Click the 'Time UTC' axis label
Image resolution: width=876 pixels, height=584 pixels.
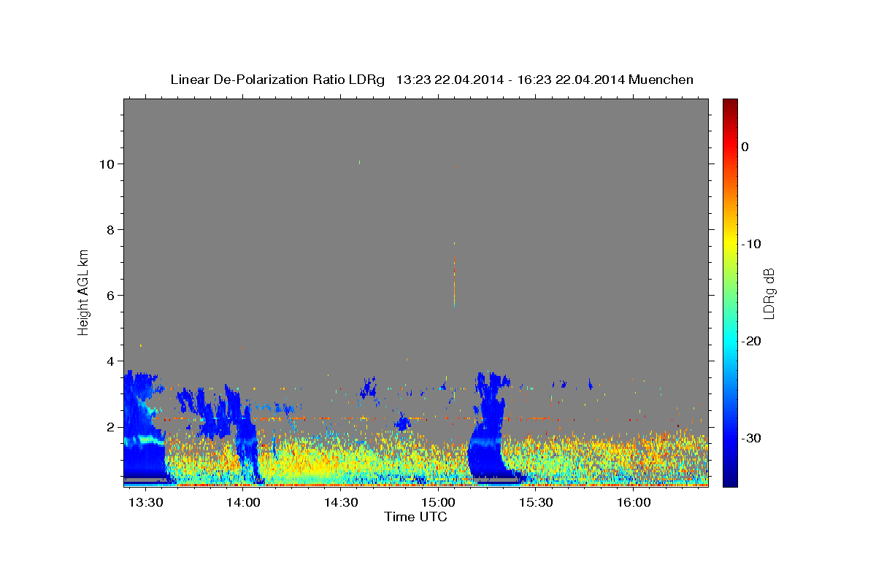tap(415, 517)
